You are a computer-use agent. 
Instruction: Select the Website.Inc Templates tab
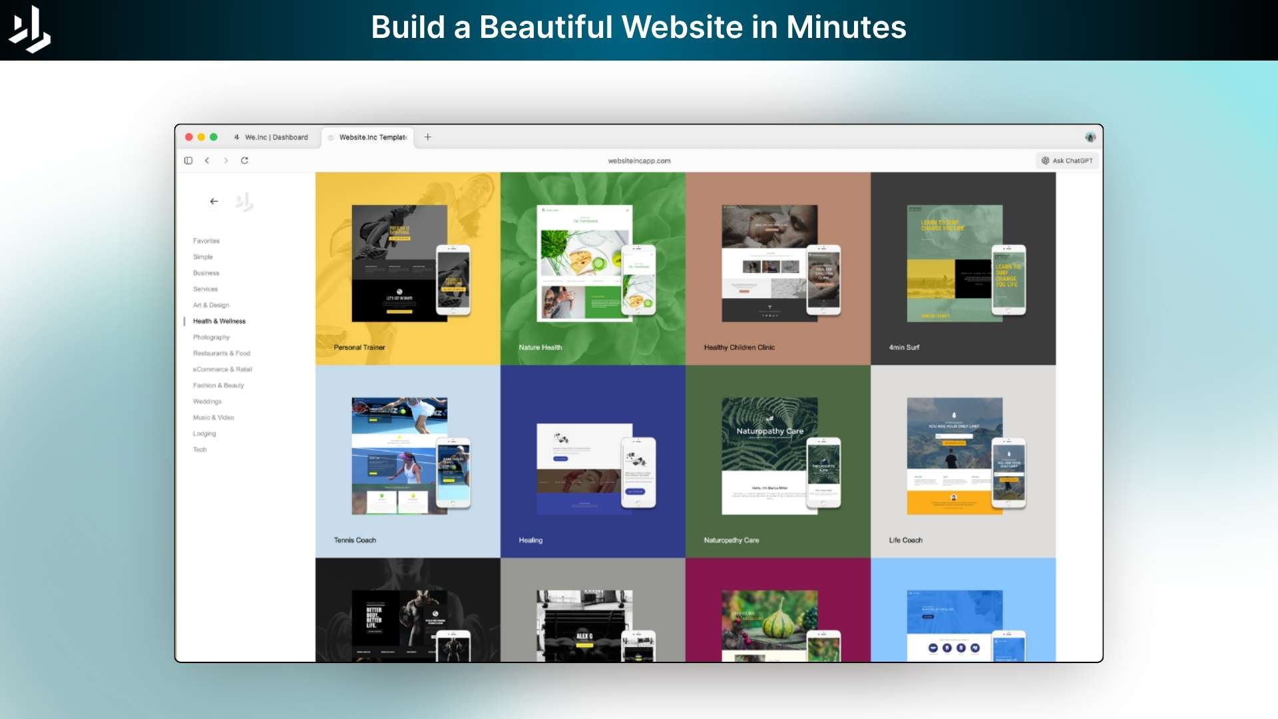coord(370,137)
